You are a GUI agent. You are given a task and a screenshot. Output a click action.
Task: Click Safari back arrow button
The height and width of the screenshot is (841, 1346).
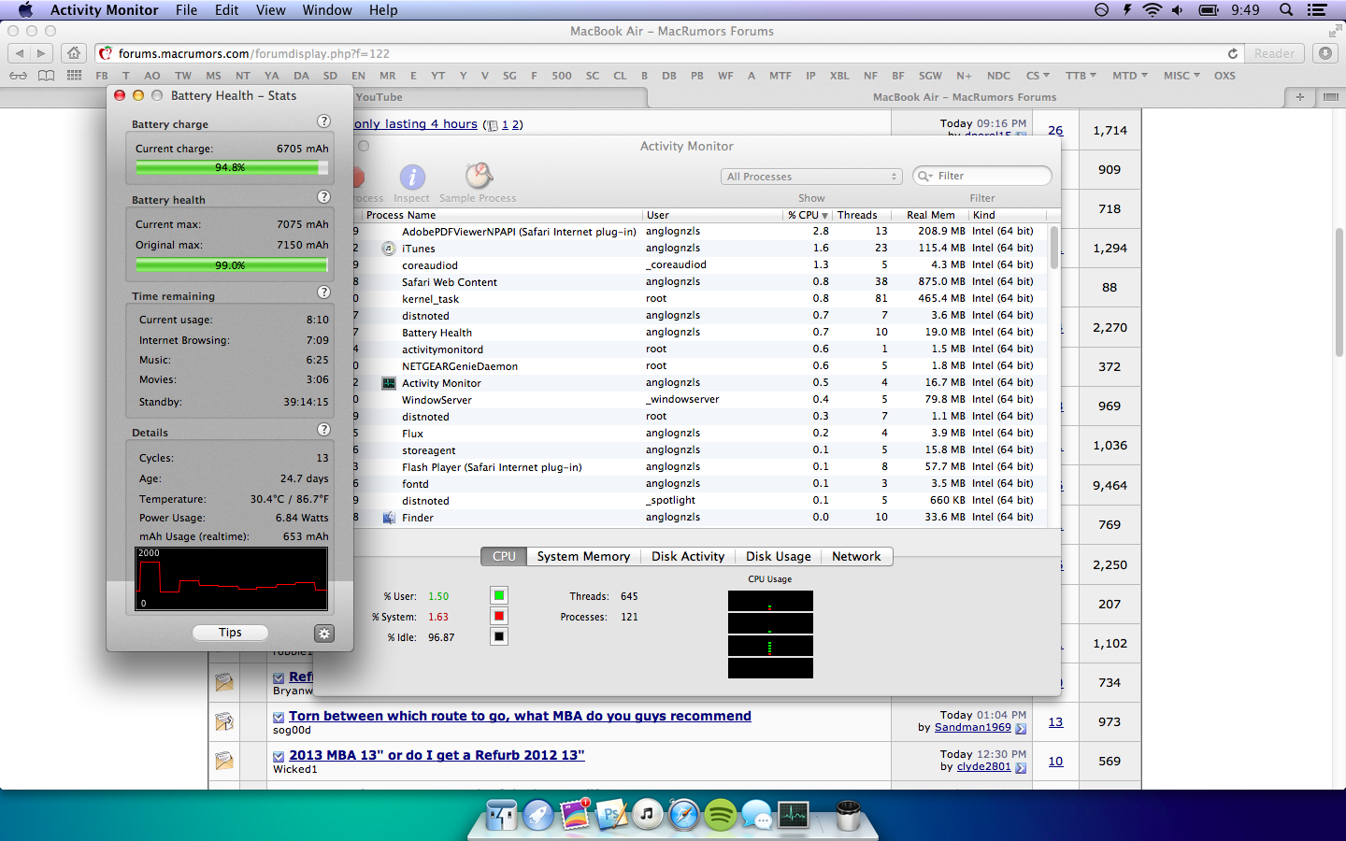pyautogui.click(x=19, y=53)
